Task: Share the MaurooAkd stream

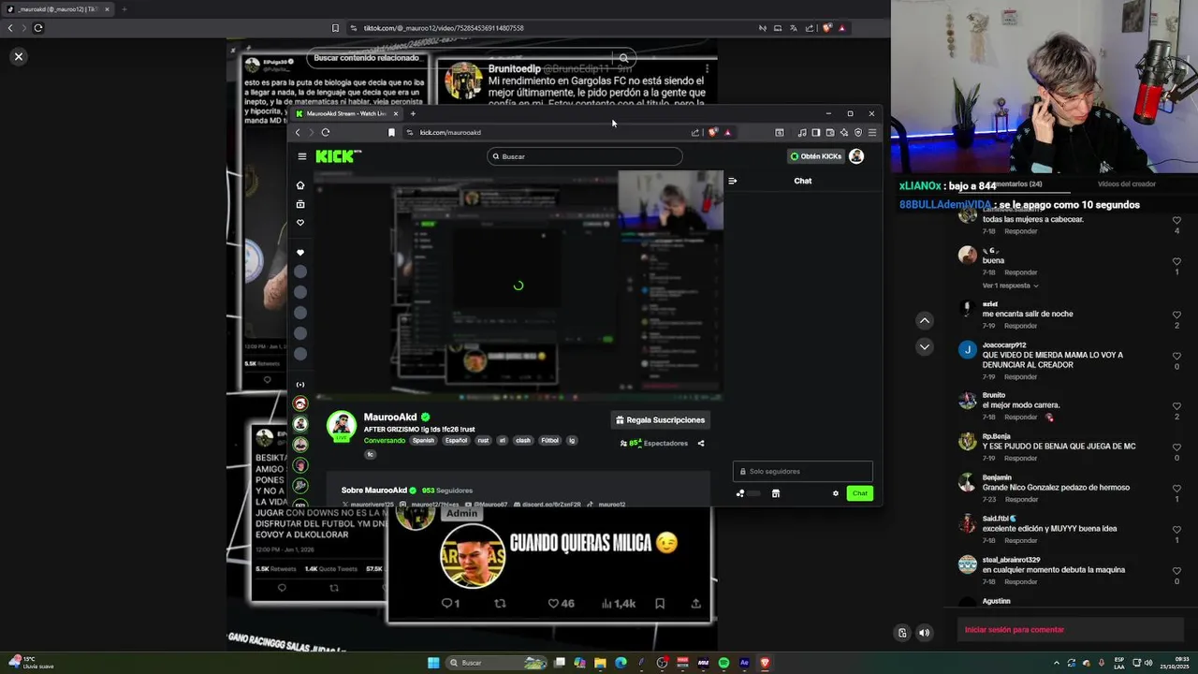Action: click(701, 444)
